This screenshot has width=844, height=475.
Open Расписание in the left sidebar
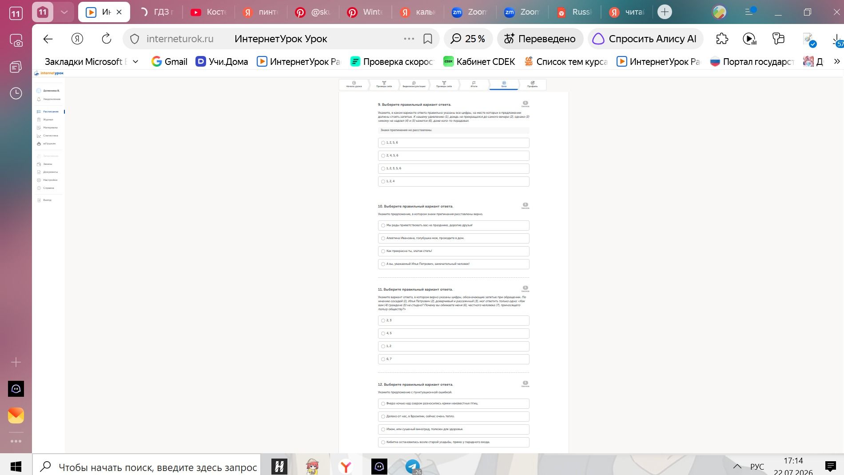coord(48,112)
